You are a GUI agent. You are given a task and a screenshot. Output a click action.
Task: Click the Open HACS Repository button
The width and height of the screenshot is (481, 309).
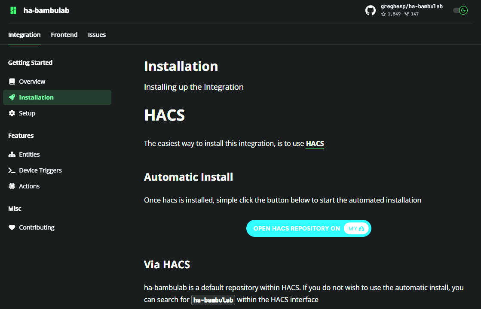309,228
